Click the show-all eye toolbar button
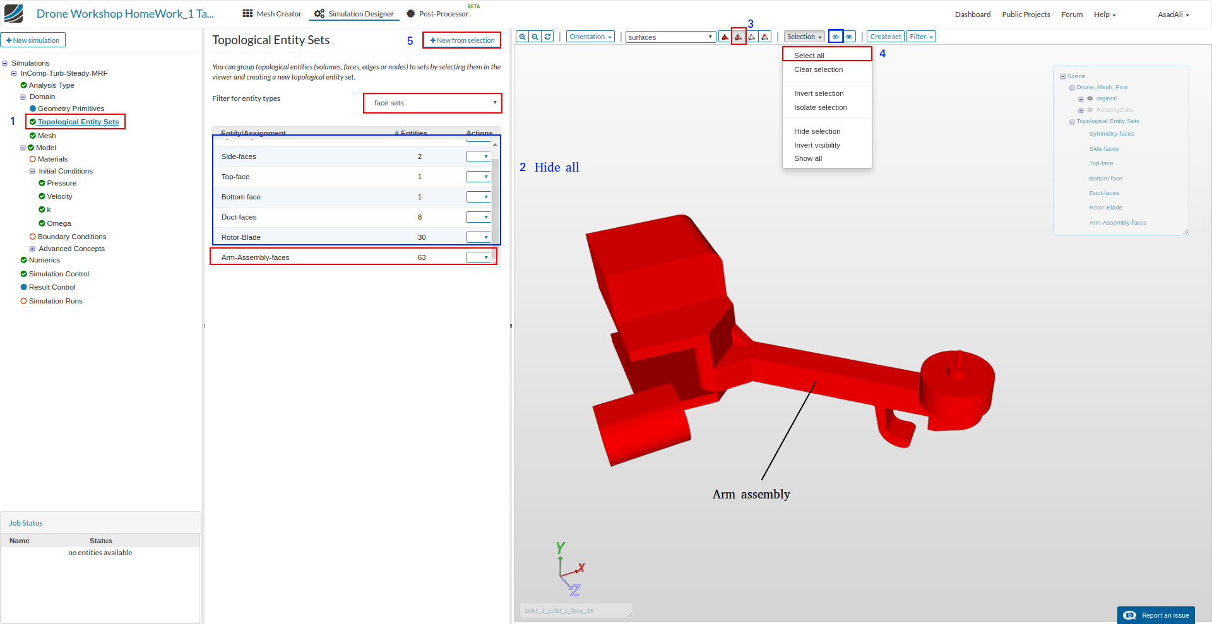1212x624 pixels. [850, 37]
